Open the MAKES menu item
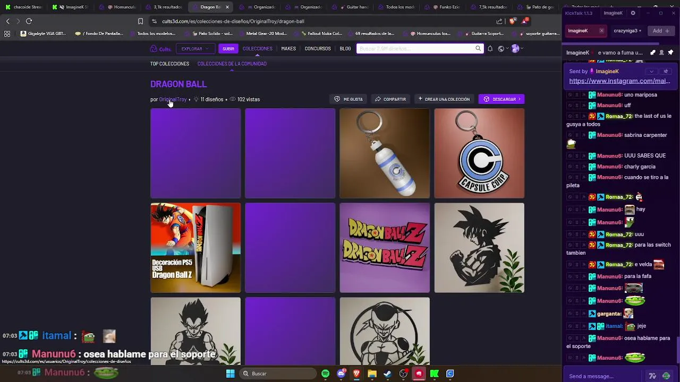 tap(288, 48)
